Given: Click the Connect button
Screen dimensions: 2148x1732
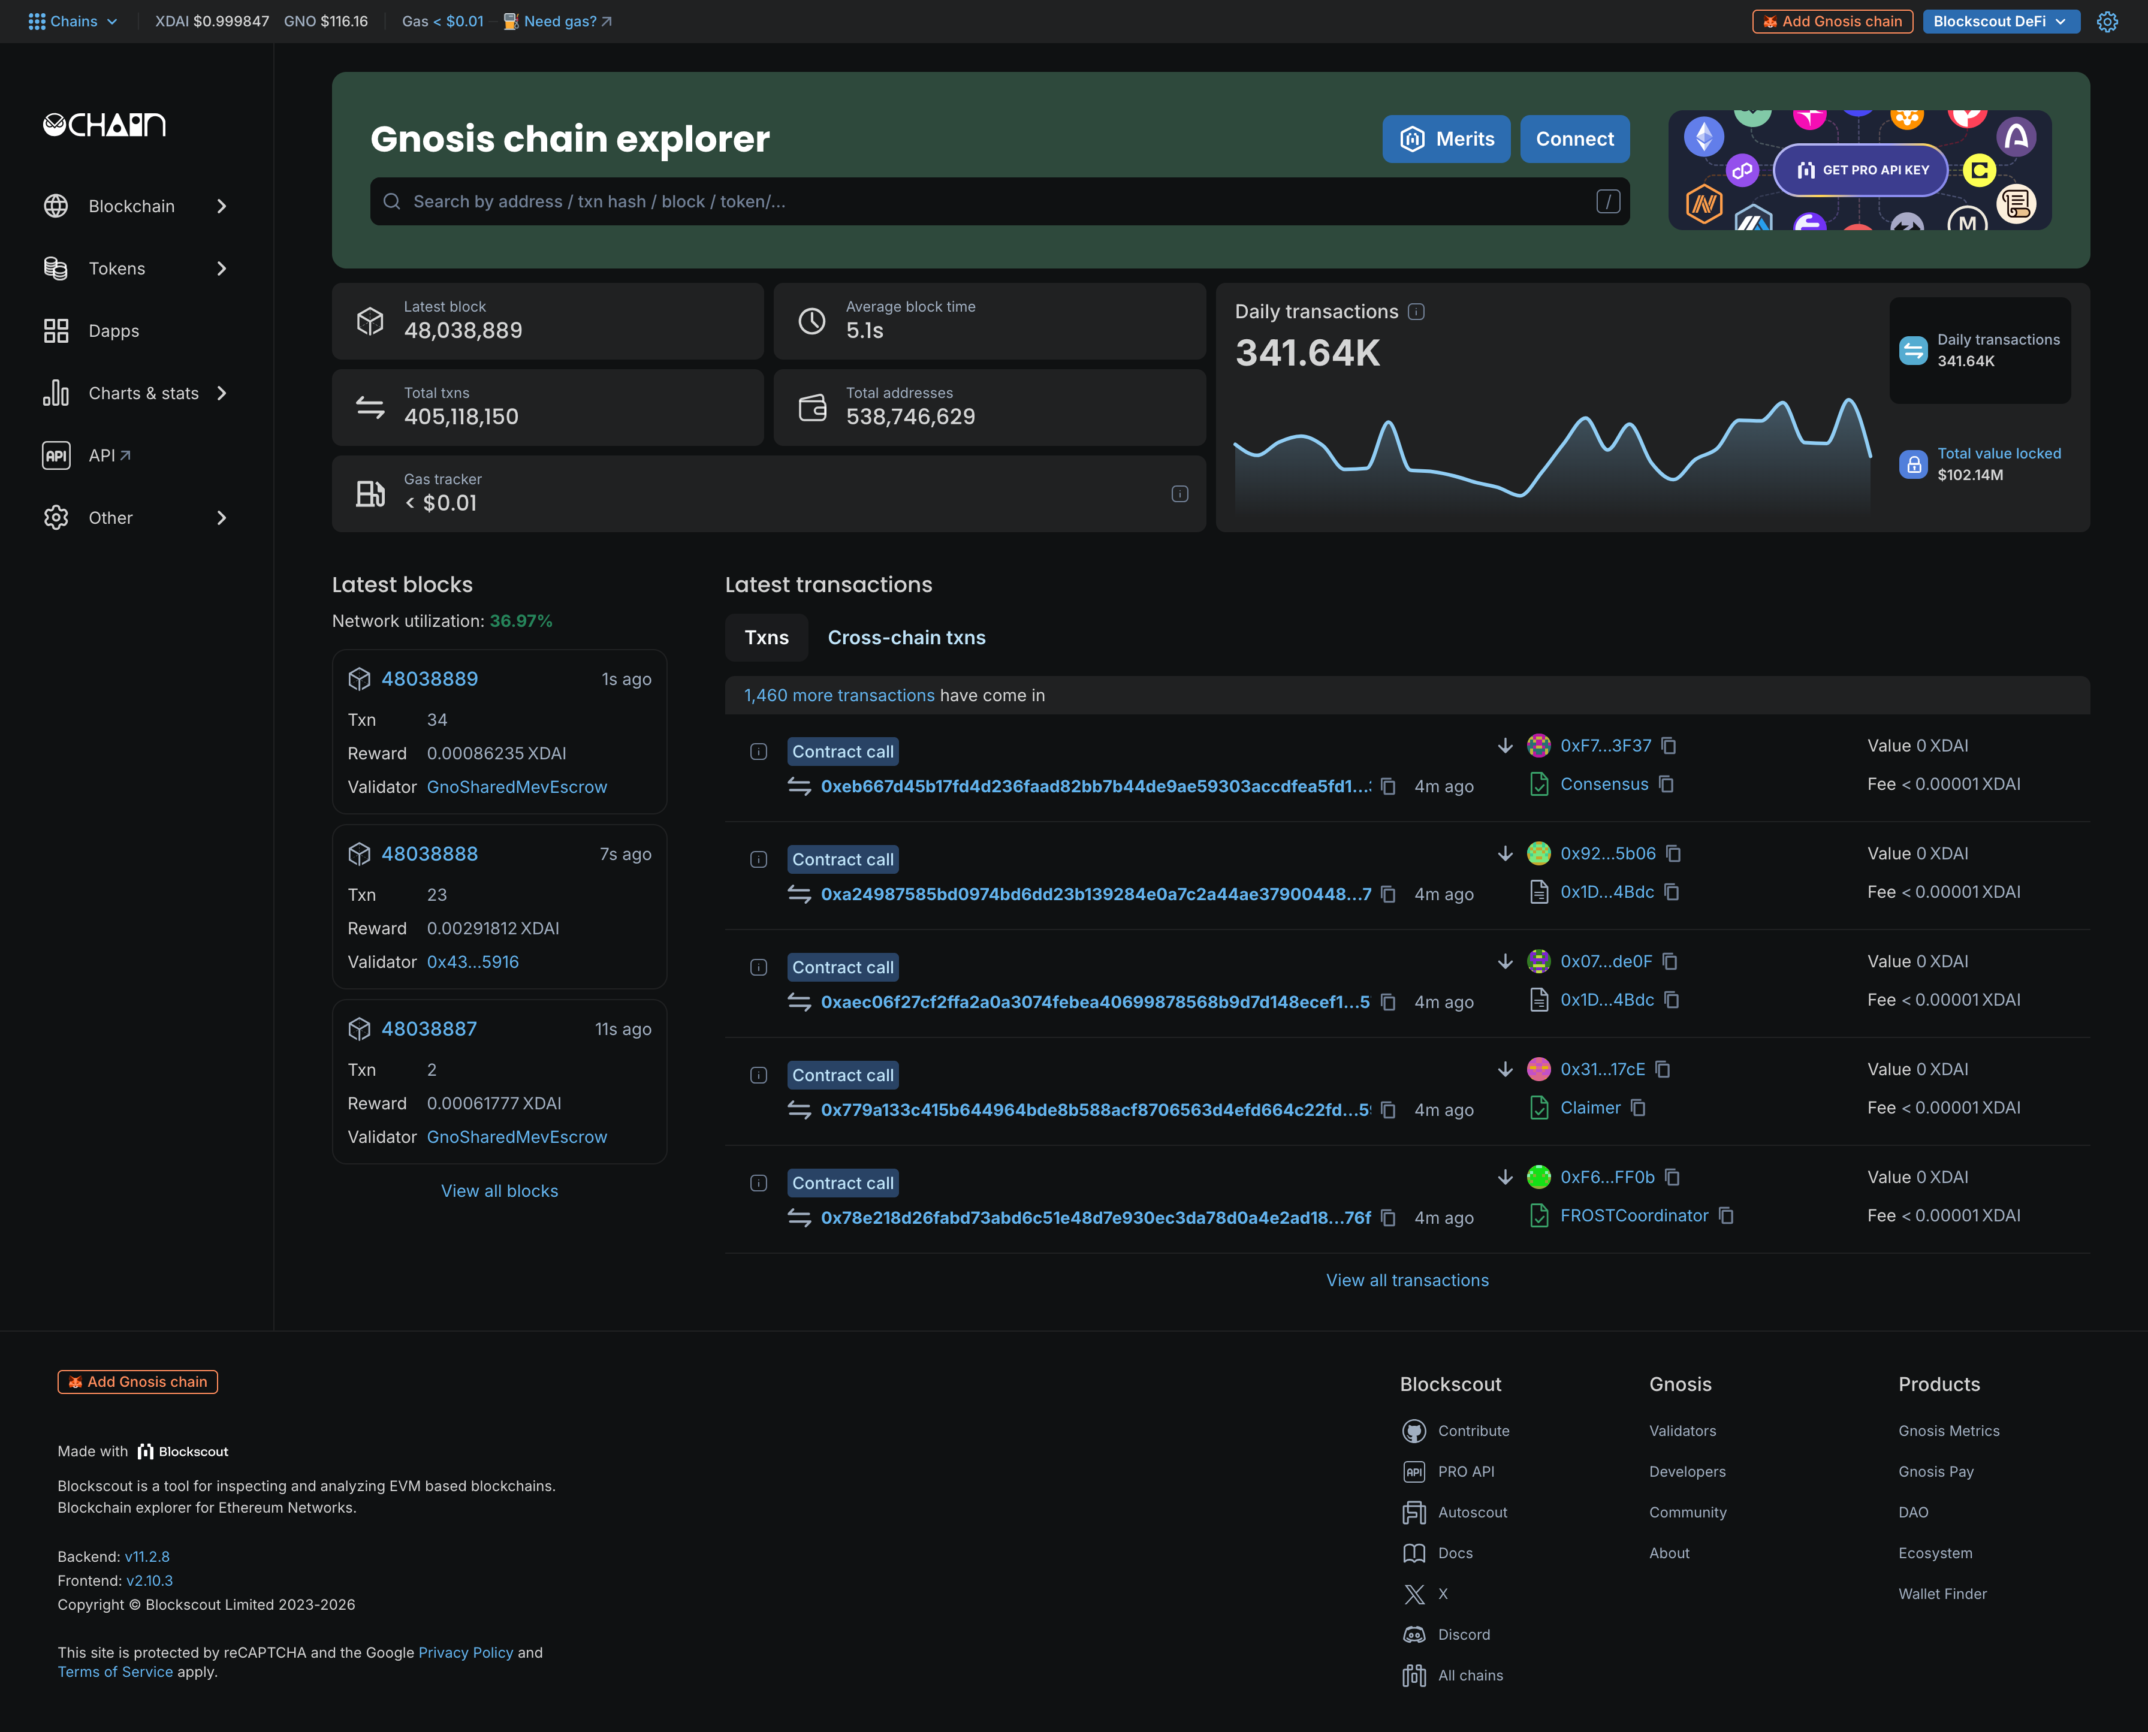Looking at the screenshot, I should [1574, 138].
